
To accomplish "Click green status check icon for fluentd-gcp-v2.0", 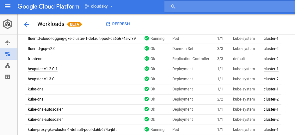I will pyautogui.click(x=147, y=48).
